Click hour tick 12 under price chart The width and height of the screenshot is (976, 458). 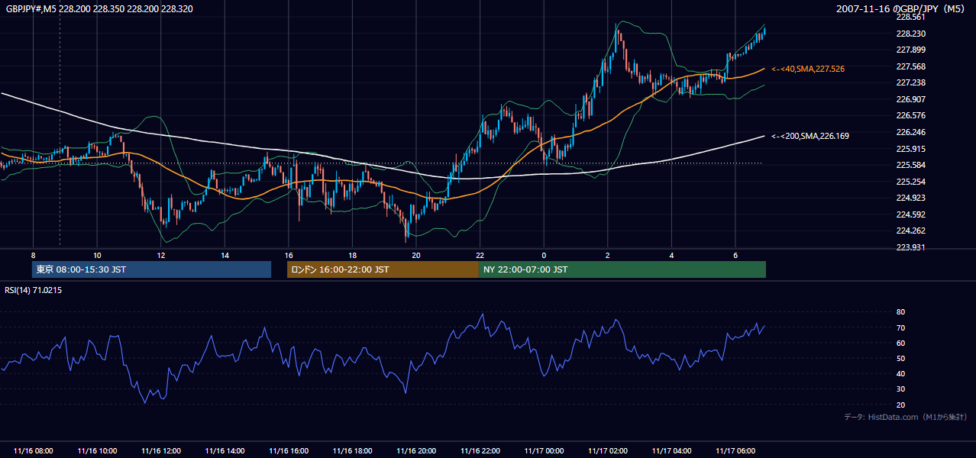[x=161, y=255]
